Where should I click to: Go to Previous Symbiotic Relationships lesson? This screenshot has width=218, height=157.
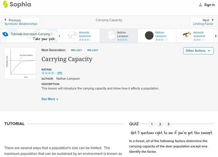(21, 22)
